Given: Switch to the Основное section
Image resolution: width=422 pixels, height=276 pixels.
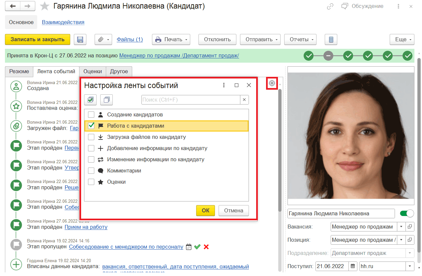Looking at the screenshot, I should (21, 22).
